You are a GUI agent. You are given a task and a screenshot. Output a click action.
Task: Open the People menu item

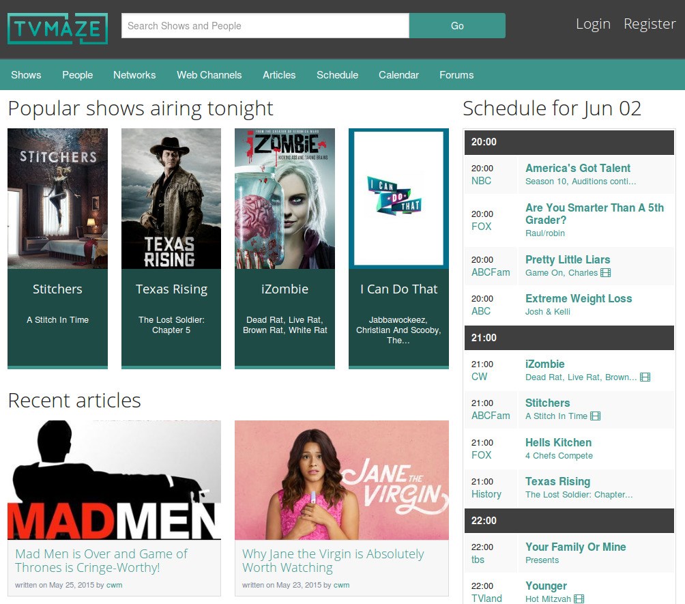tap(77, 75)
